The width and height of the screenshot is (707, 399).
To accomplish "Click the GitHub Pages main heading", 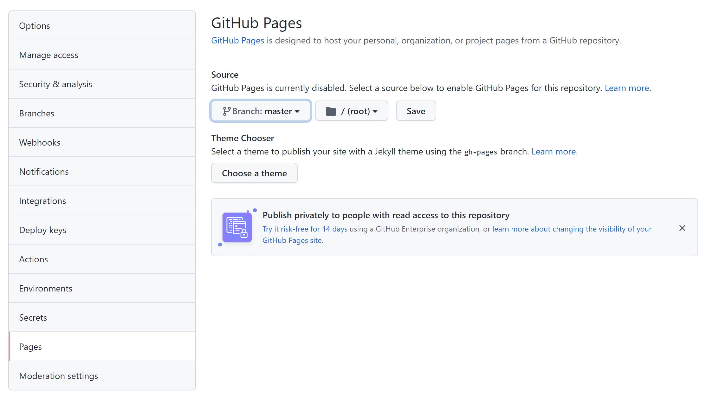I will [256, 23].
